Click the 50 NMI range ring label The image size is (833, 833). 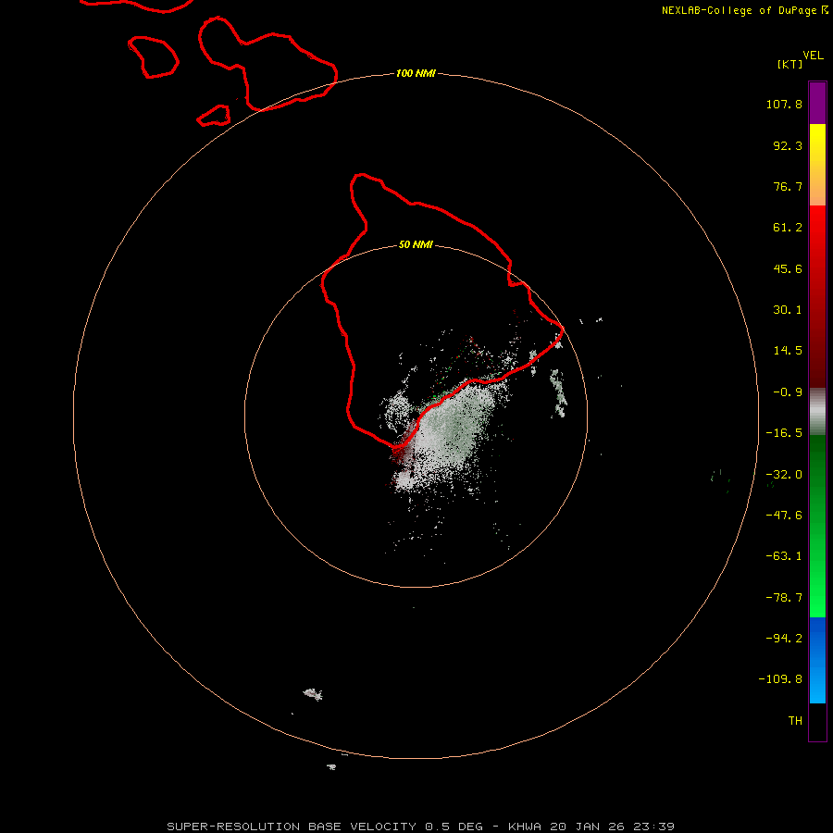tap(416, 244)
